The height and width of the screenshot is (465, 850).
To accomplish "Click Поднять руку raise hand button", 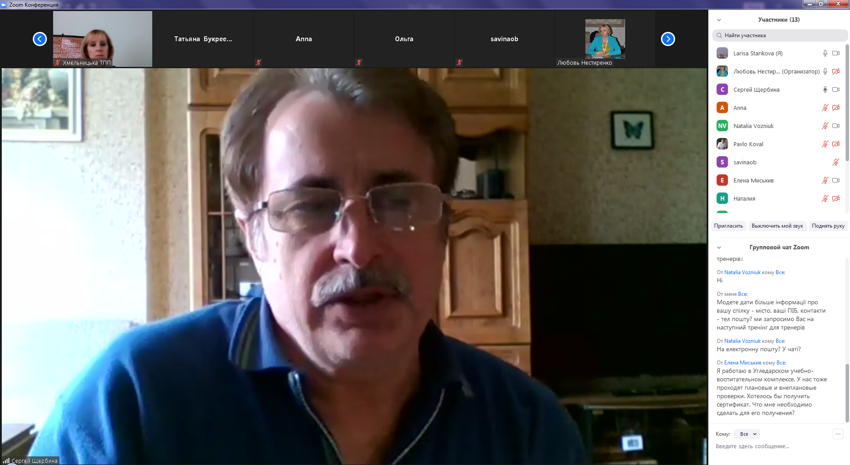I will click(x=828, y=226).
